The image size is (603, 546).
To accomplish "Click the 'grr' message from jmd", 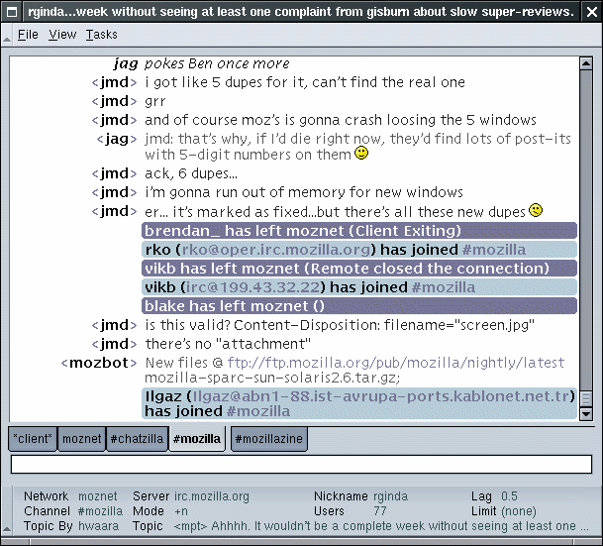I will point(155,101).
